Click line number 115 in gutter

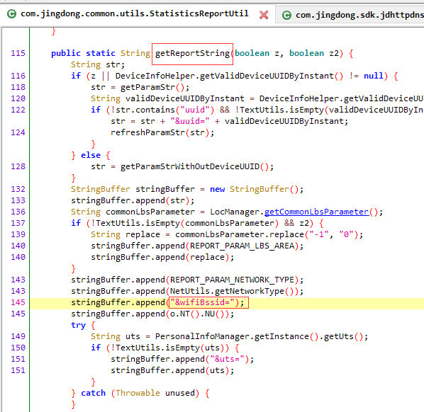(18, 53)
